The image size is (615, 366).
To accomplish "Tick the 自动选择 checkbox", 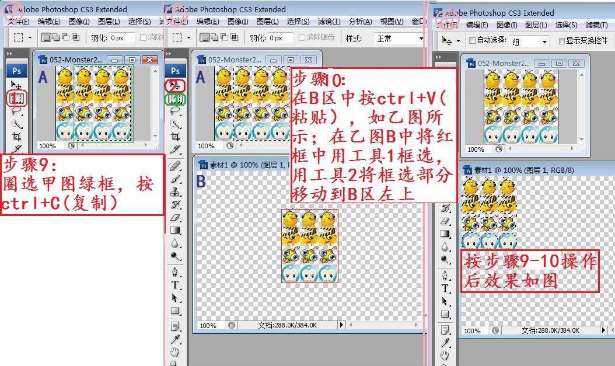I will [472, 40].
